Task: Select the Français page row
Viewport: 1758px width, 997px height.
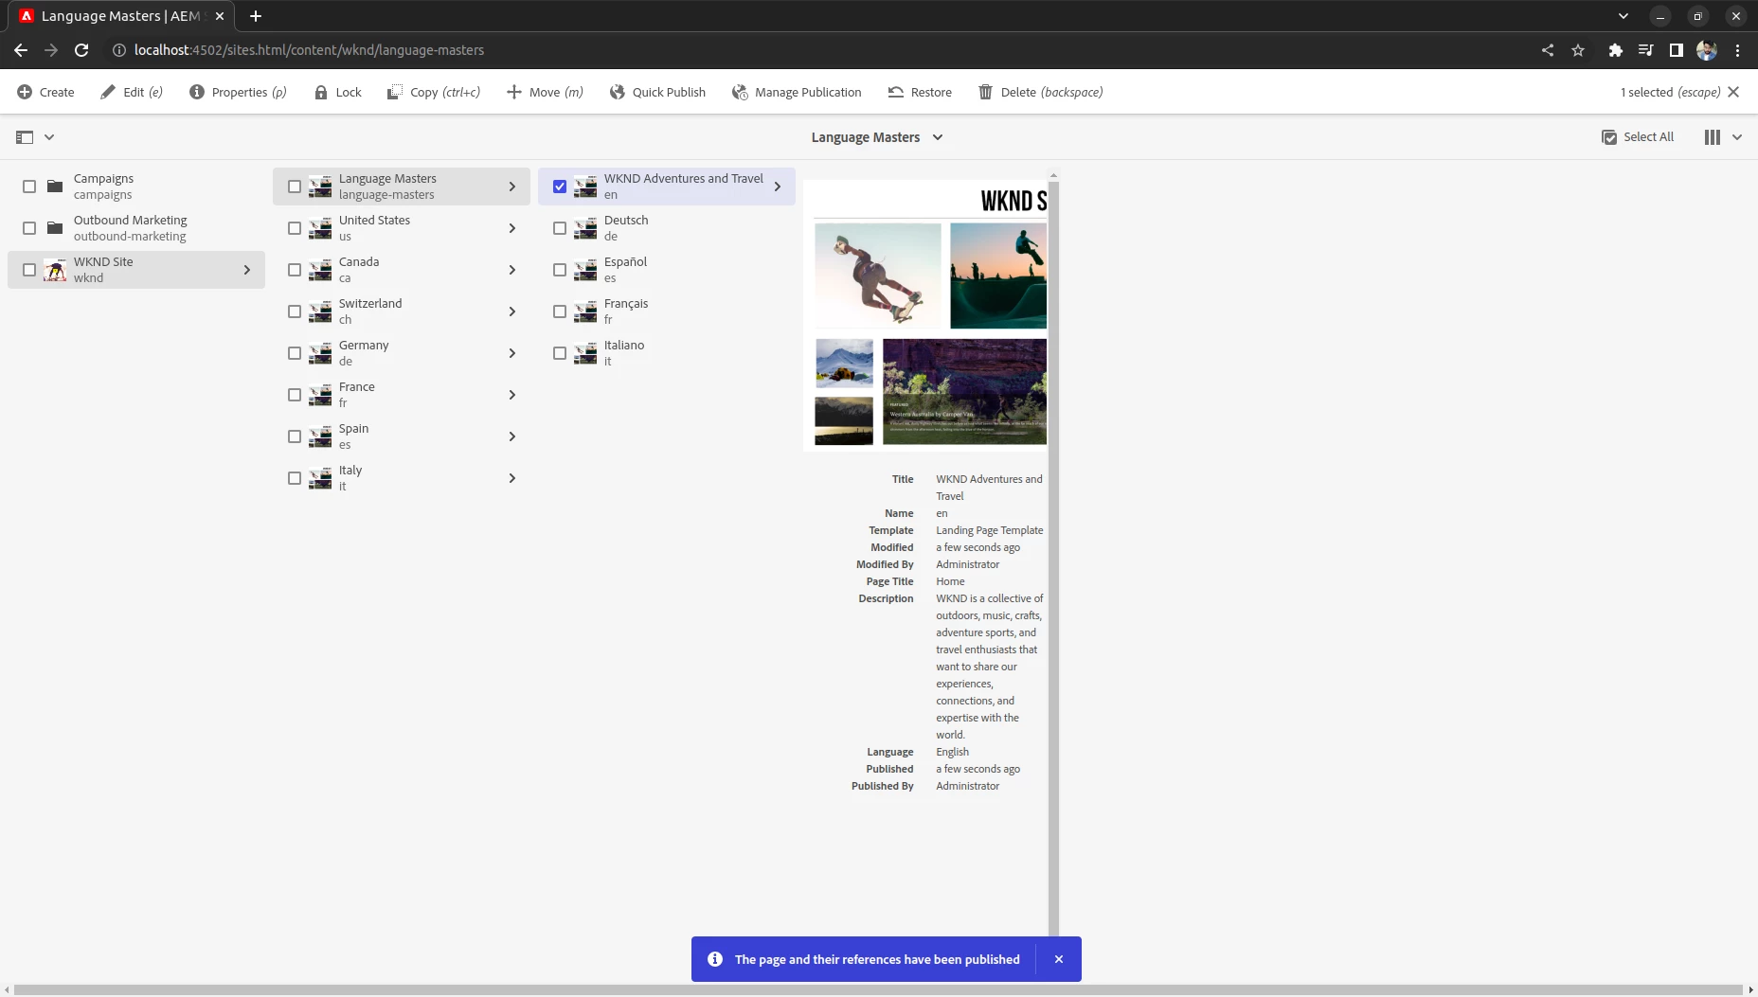Action: (667, 312)
